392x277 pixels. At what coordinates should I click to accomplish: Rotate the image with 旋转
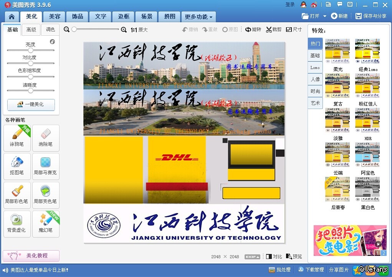253,30
